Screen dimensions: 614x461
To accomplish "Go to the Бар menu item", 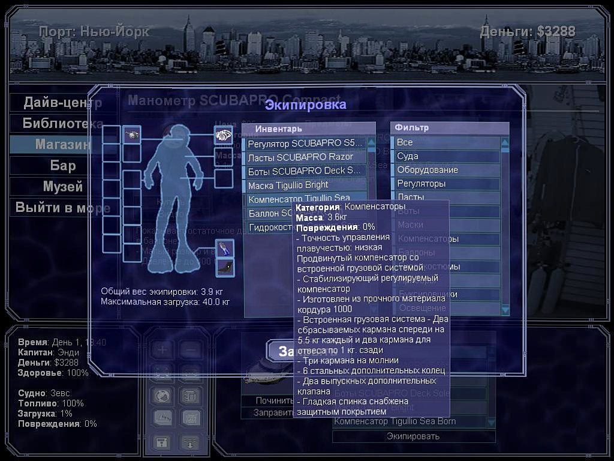I will 62,166.
